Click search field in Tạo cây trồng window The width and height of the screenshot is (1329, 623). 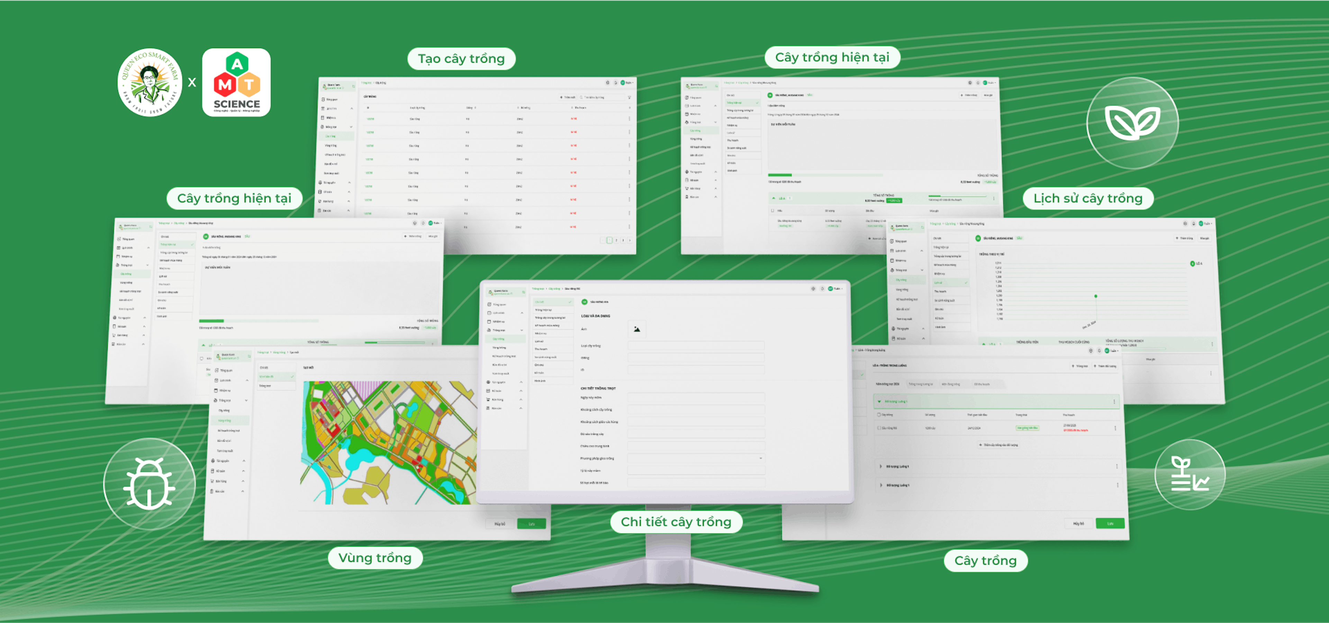(x=602, y=97)
